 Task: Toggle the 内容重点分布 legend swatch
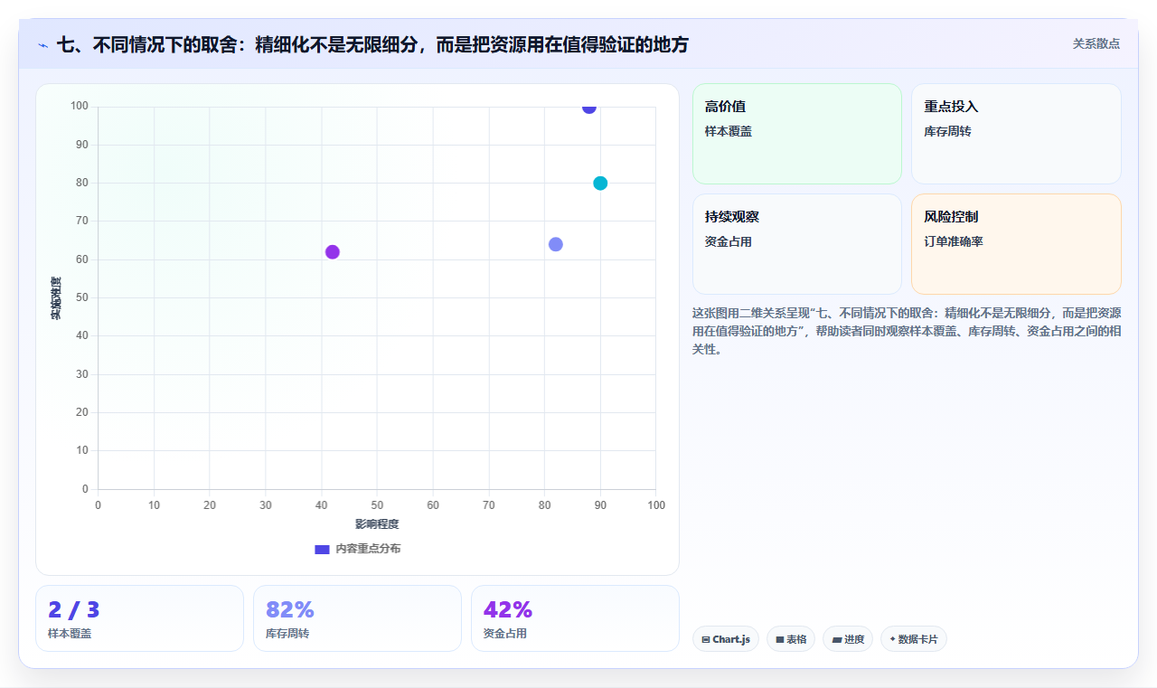[322, 549]
